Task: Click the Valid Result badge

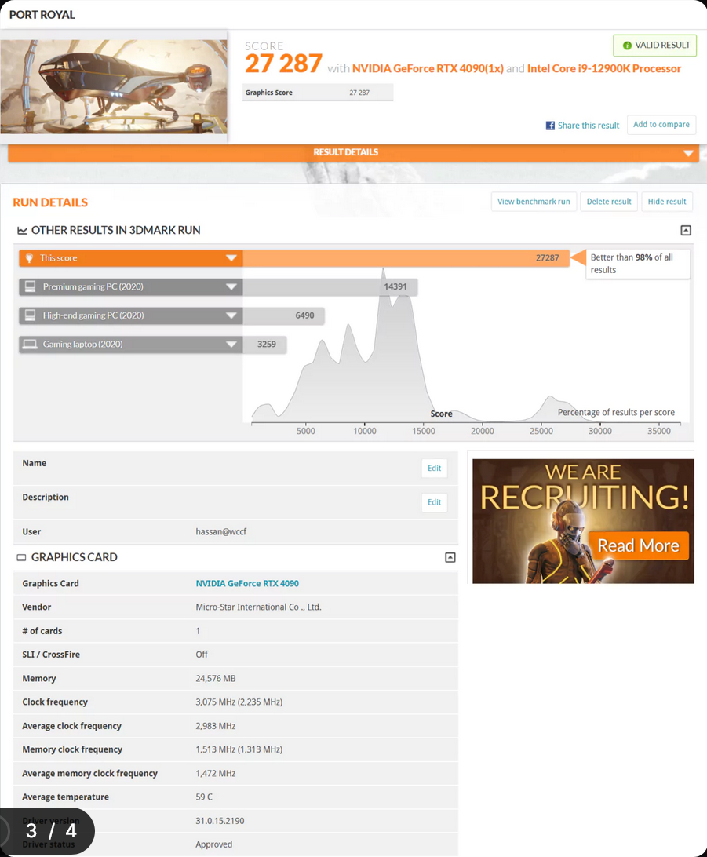Action: click(x=654, y=46)
